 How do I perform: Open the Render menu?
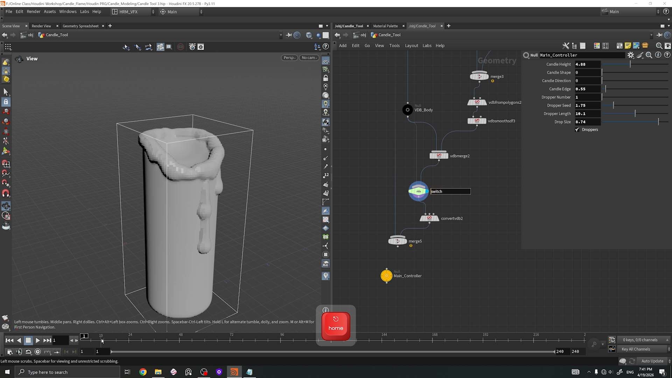pyautogui.click(x=33, y=12)
